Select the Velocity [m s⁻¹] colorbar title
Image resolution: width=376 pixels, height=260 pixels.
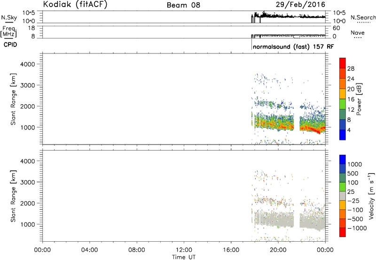pos(371,196)
